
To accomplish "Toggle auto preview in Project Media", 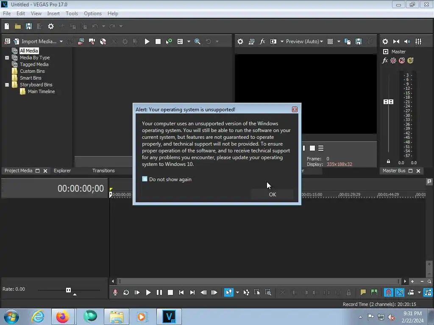I will coord(169,41).
